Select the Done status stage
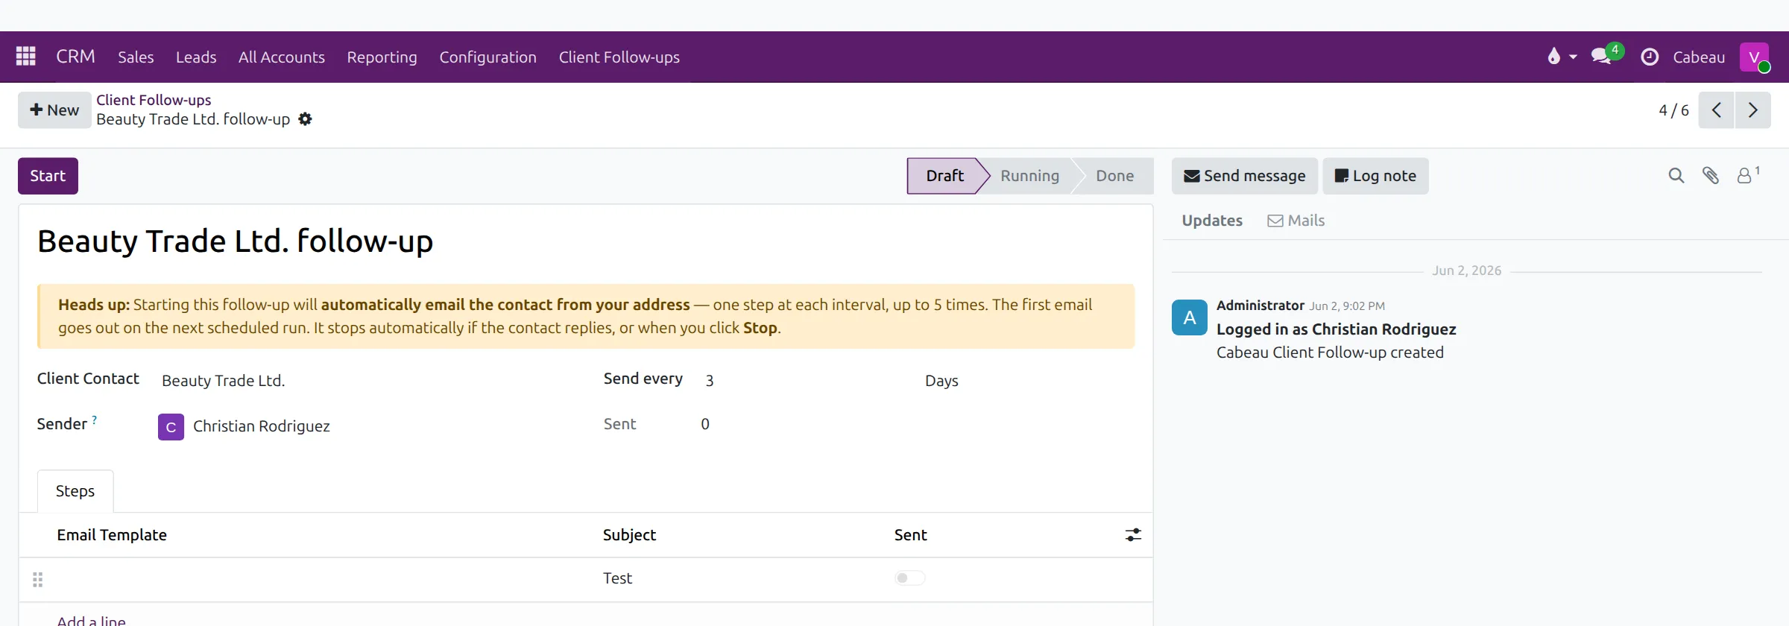1789x626 pixels. pyautogui.click(x=1114, y=176)
